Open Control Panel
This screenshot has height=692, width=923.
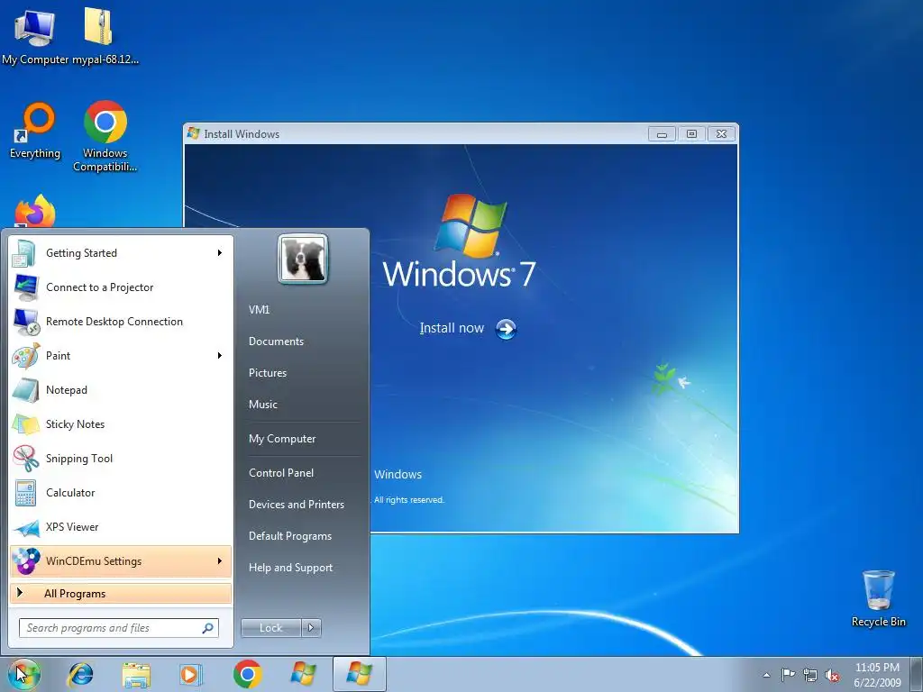coord(281,473)
